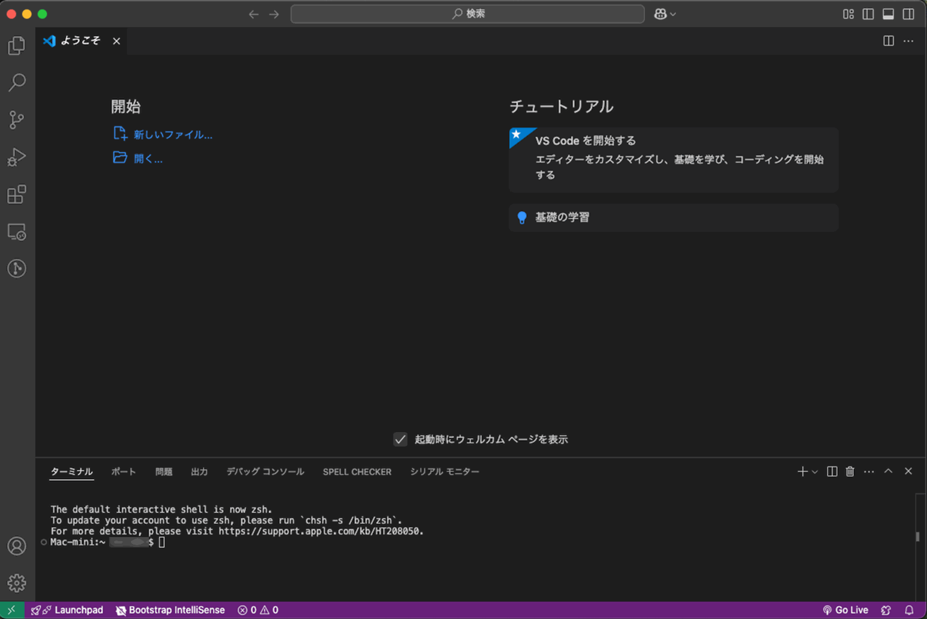Kill the terminal with trash icon
Image resolution: width=927 pixels, height=619 pixels.
coord(850,472)
